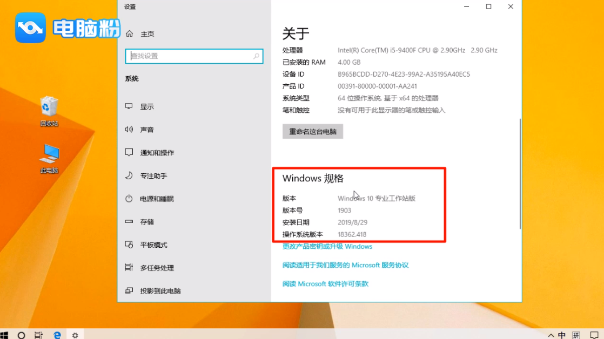Click the processor value Intel(R) Core(TM) i5-9400F
The width and height of the screenshot is (604, 339).
(418, 50)
